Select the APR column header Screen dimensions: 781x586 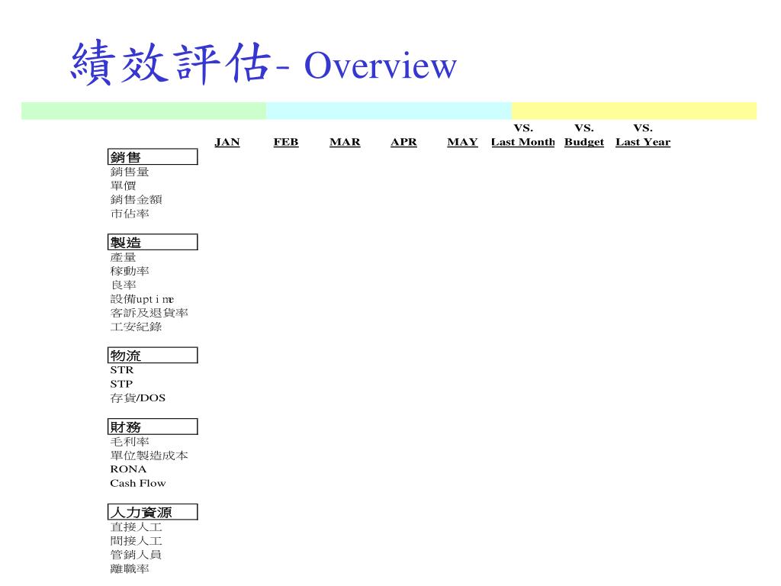click(403, 142)
